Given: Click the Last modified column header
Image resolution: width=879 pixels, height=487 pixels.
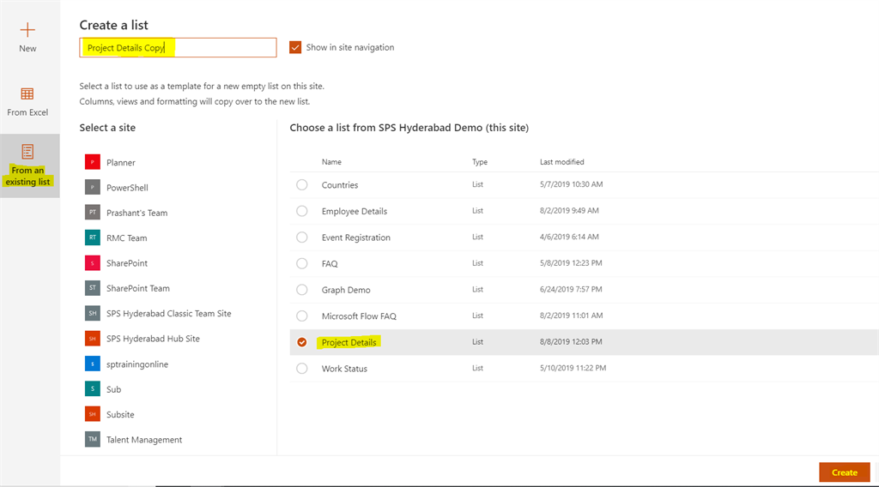Looking at the screenshot, I should click(561, 162).
